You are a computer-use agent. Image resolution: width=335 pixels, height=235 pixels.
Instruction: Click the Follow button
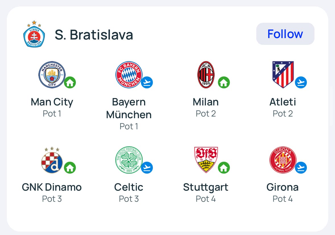point(285,34)
